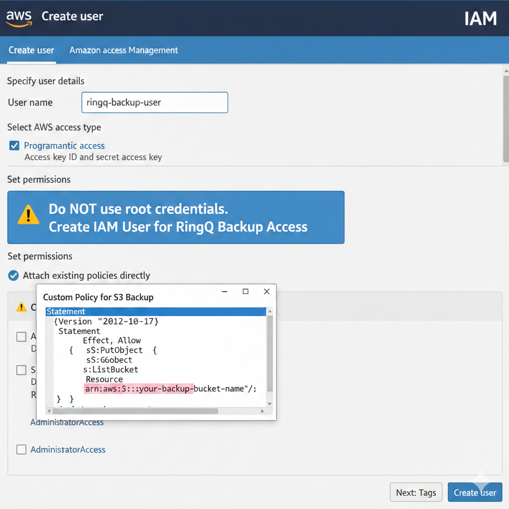Toggle the Attach existing policies directly option

(13, 275)
